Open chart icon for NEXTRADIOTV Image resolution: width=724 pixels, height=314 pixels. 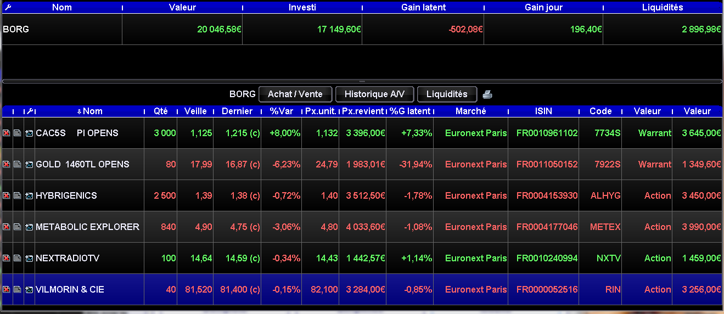[29, 259]
